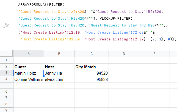The width and height of the screenshot is (177, 112).
Task: Click 'Guest Request to Stay'!A2:A20 reference
Action: tap(51, 12)
